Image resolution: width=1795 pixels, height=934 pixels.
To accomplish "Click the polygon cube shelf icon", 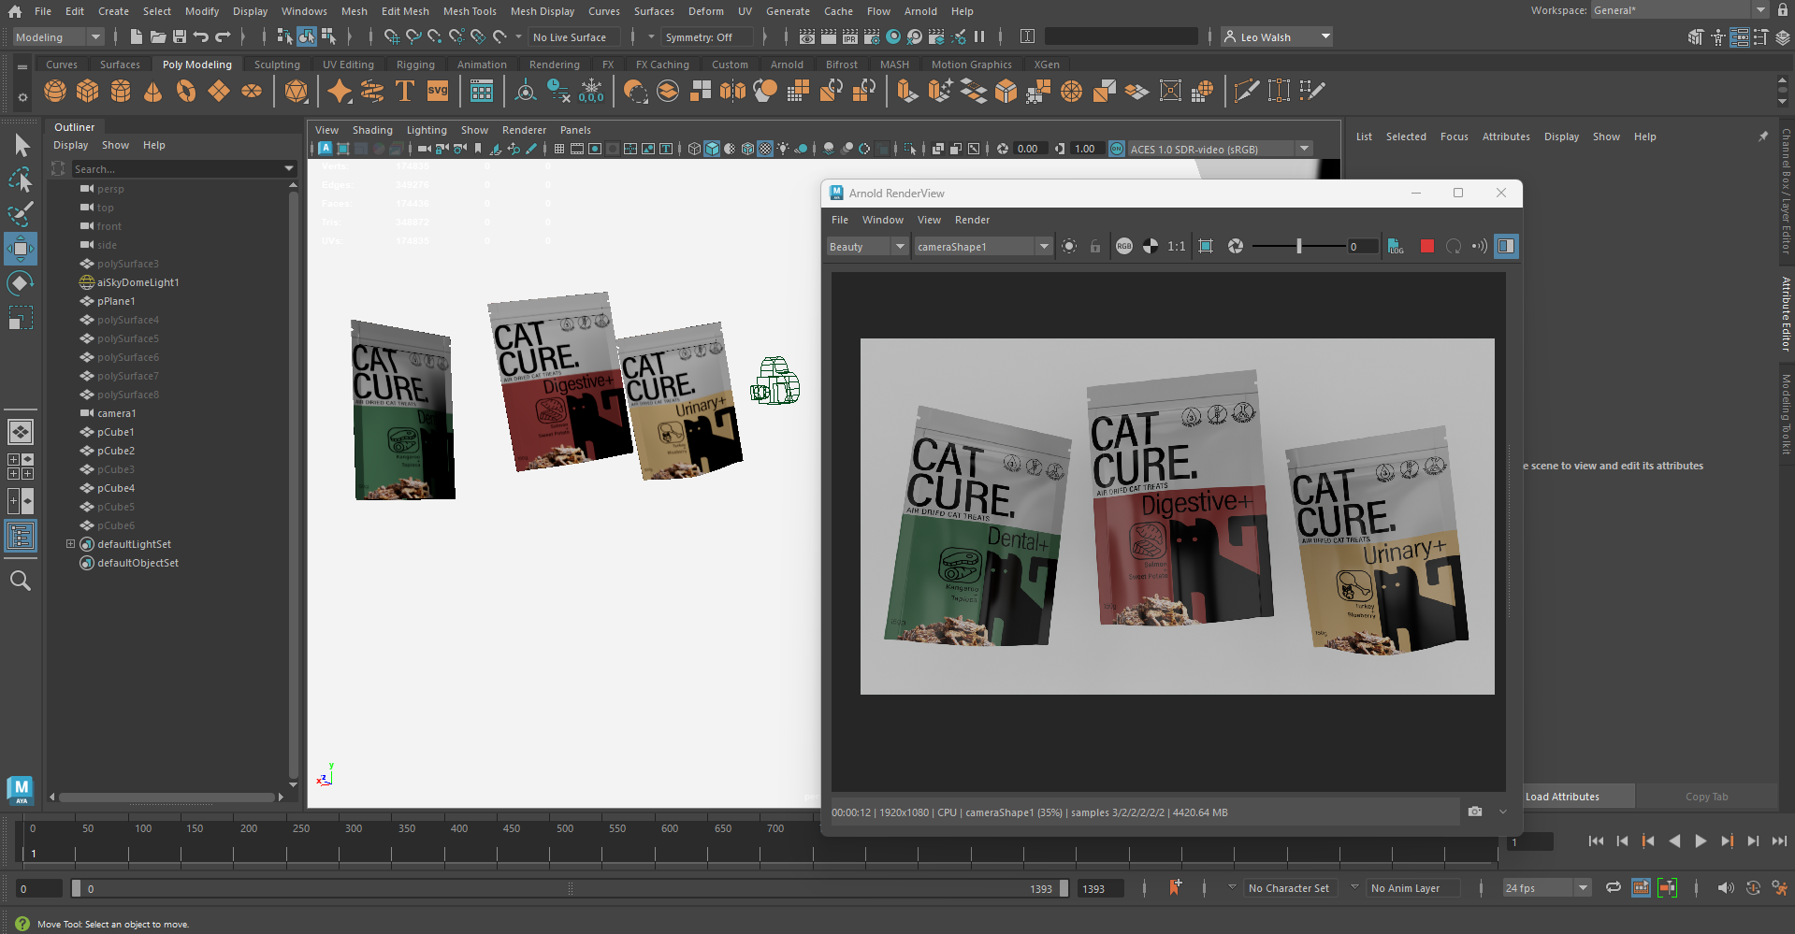I will [88, 91].
